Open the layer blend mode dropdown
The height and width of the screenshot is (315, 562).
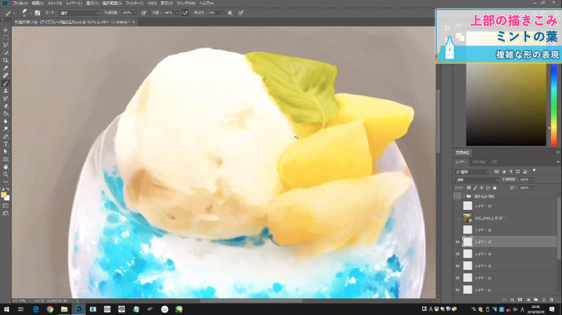click(476, 180)
